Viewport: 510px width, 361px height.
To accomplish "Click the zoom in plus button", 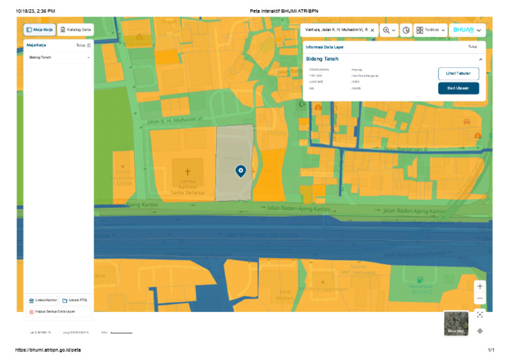I will click(479, 286).
